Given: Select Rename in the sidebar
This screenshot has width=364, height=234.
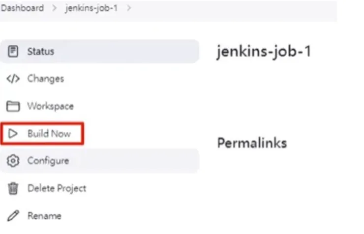Looking at the screenshot, I should 44,216.
